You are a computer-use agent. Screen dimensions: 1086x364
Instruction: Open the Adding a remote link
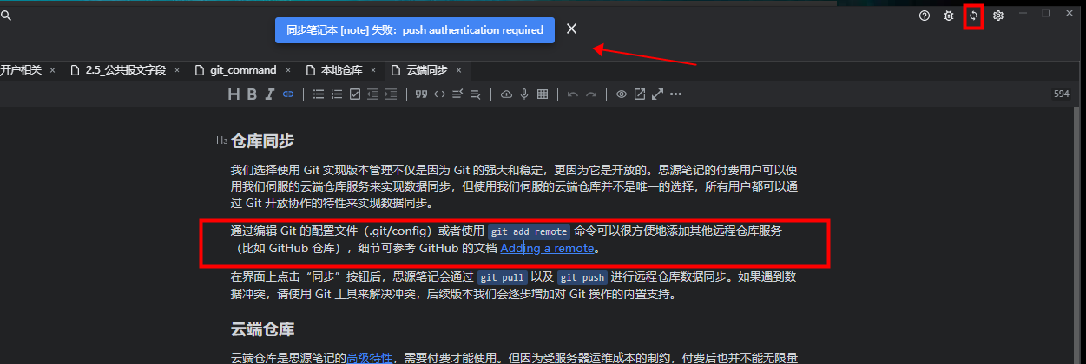coord(547,248)
